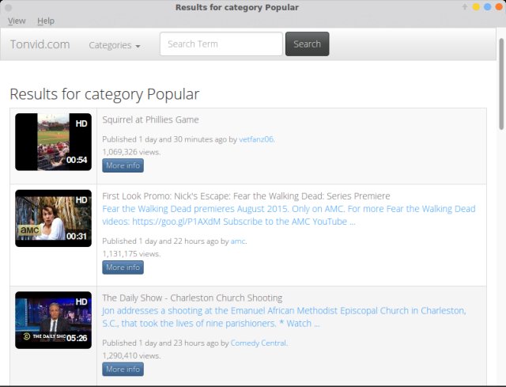The width and height of the screenshot is (506, 387).
Task: Open Fear the Walking Dead description link
Action: tap(289, 215)
